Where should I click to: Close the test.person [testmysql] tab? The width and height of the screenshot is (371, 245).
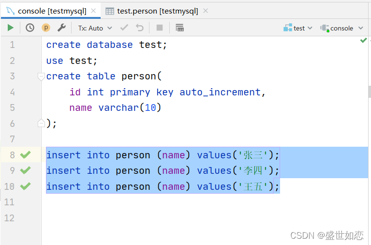pos(206,11)
